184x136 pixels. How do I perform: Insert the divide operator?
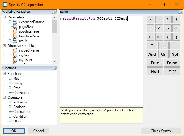(176, 20)
